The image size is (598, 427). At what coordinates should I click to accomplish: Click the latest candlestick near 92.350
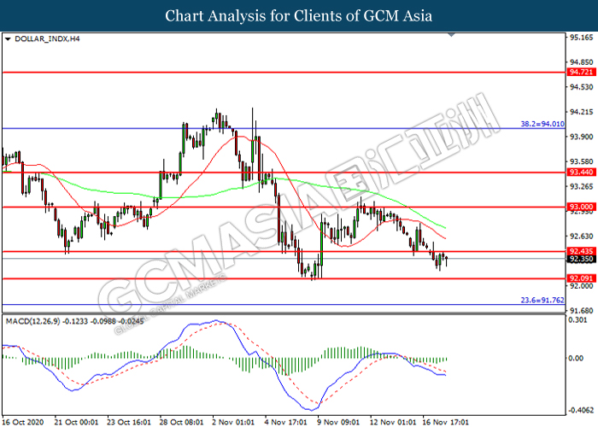click(446, 260)
